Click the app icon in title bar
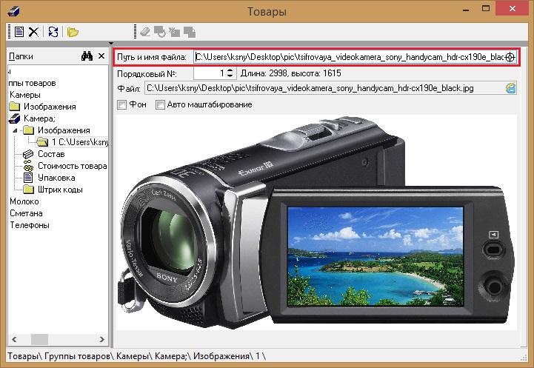Viewport: 534px width, 368px height. coord(13,11)
